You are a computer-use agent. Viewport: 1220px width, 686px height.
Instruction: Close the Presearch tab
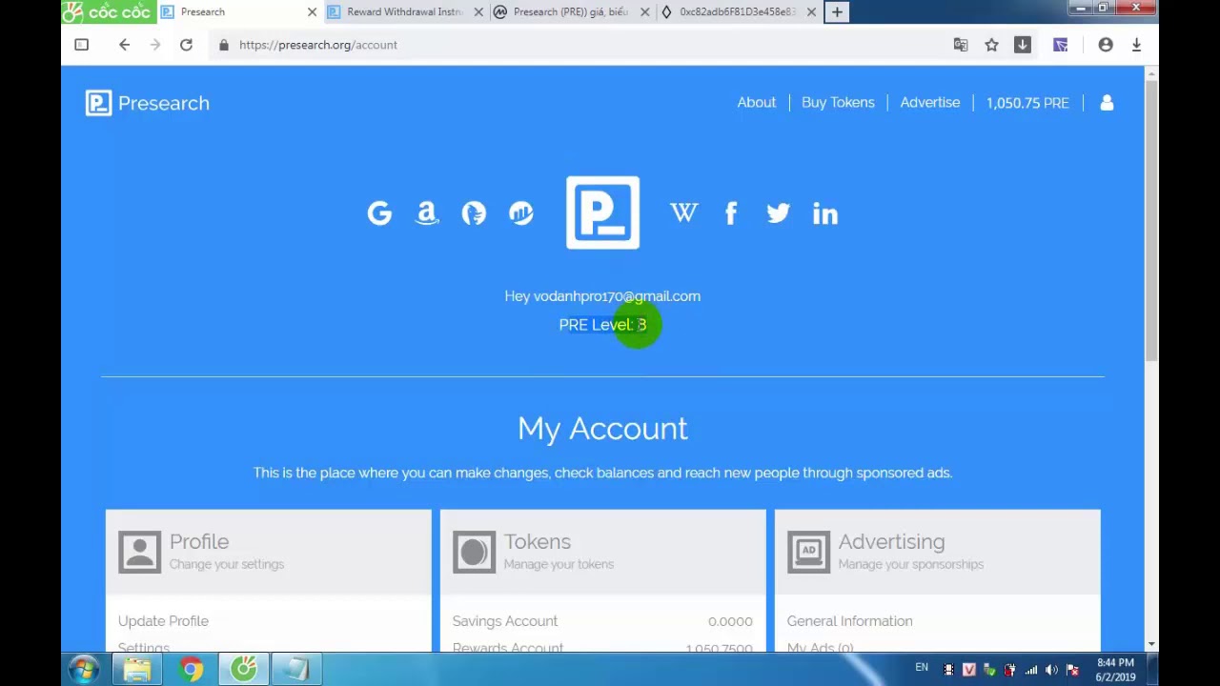tap(312, 11)
